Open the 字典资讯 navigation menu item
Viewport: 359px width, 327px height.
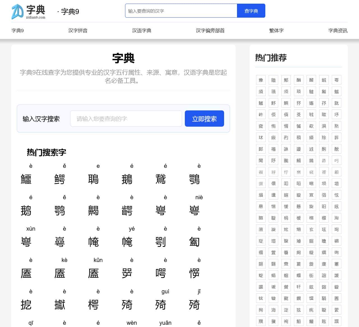click(x=338, y=30)
